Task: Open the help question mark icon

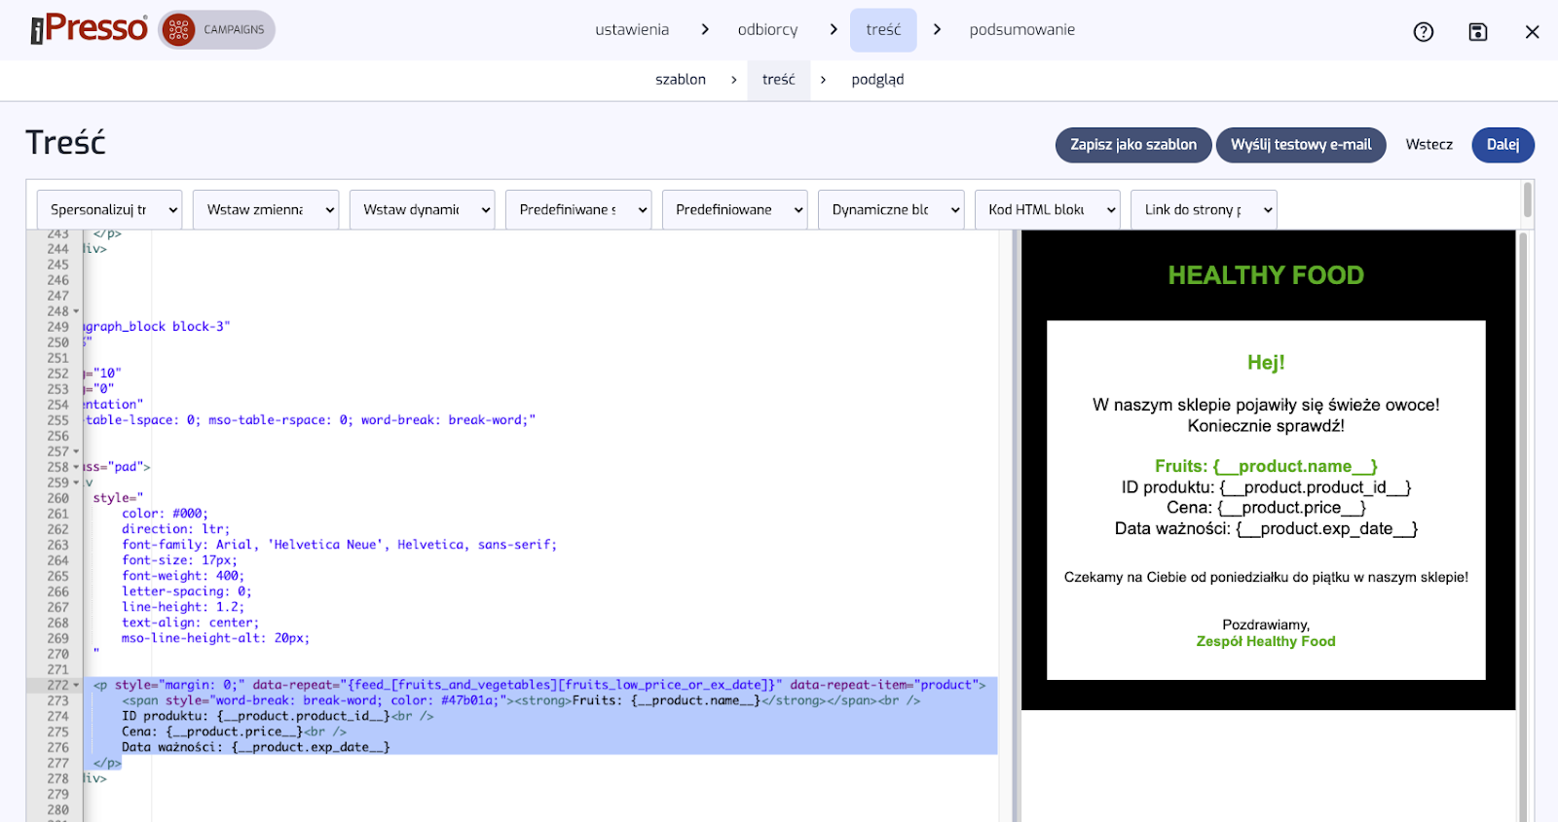Action: click(1424, 32)
